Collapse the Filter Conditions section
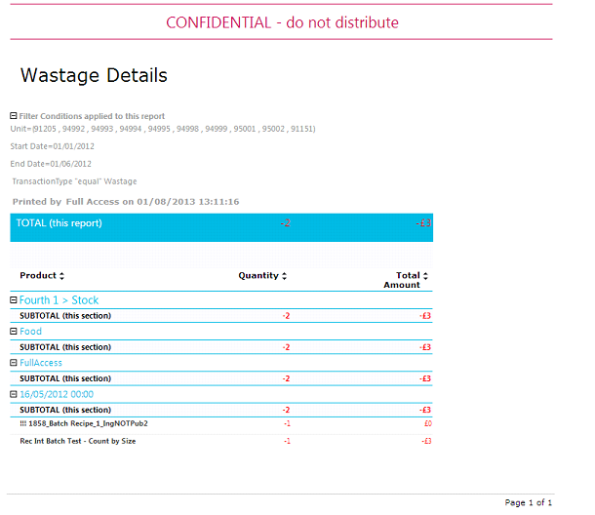This screenshot has width=595, height=515. point(14,116)
